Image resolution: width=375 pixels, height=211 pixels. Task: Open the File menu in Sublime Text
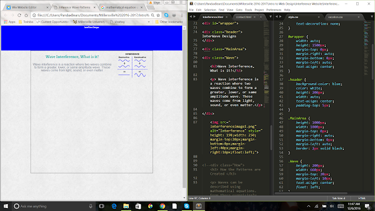(192, 10)
